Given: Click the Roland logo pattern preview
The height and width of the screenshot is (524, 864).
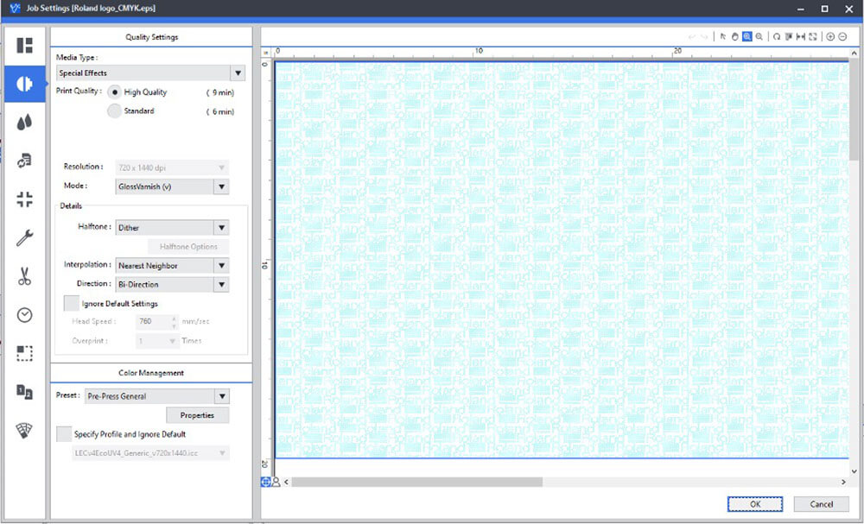Looking at the screenshot, I should point(562,259).
